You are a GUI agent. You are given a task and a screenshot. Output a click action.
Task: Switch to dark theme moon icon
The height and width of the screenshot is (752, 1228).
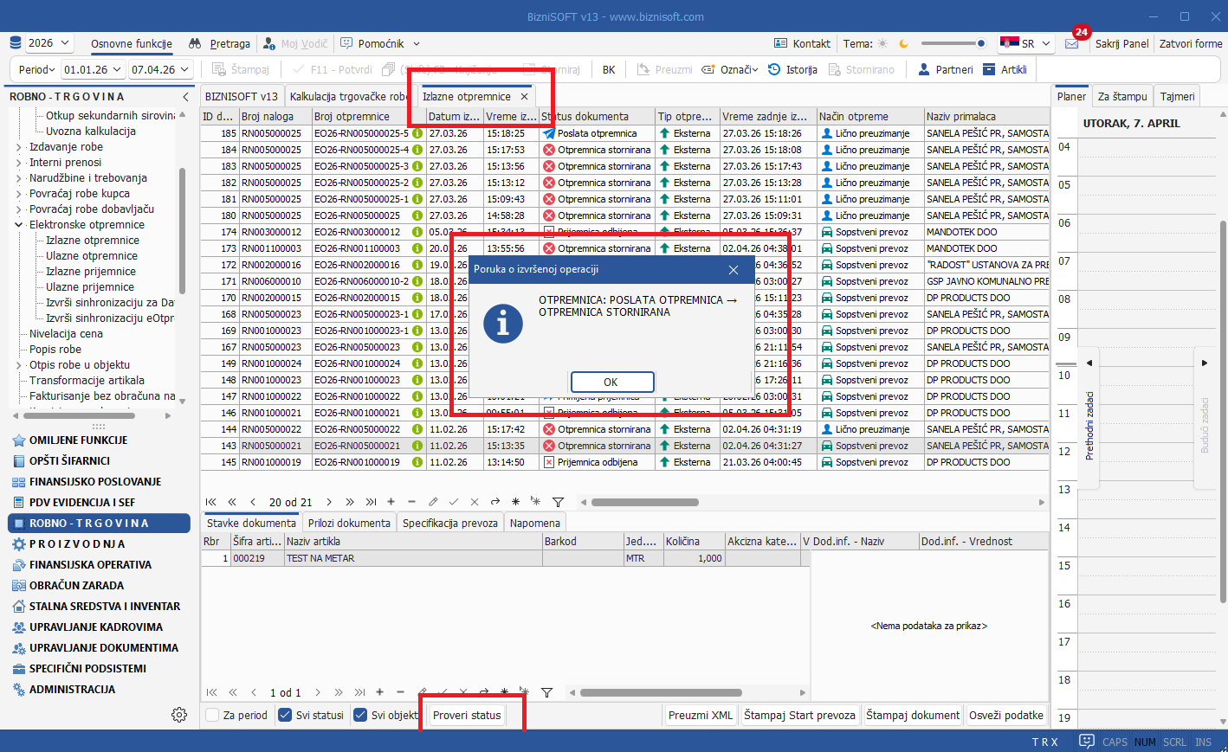point(903,43)
